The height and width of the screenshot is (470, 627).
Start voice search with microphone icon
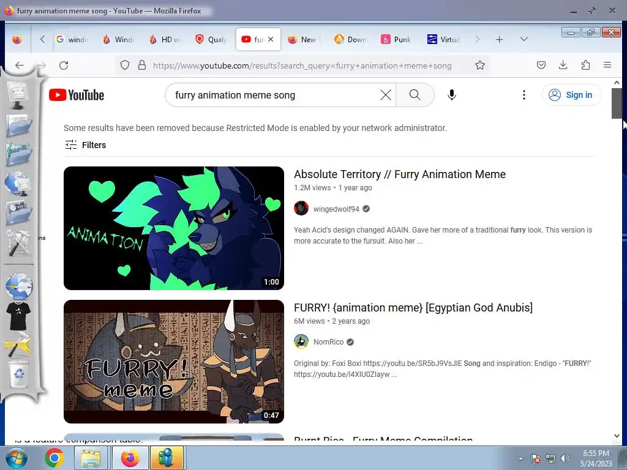451,95
